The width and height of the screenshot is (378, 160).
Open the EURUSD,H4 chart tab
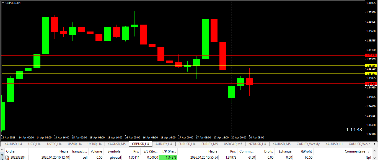click(x=187, y=144)
